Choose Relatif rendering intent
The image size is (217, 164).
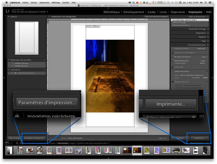205,78
